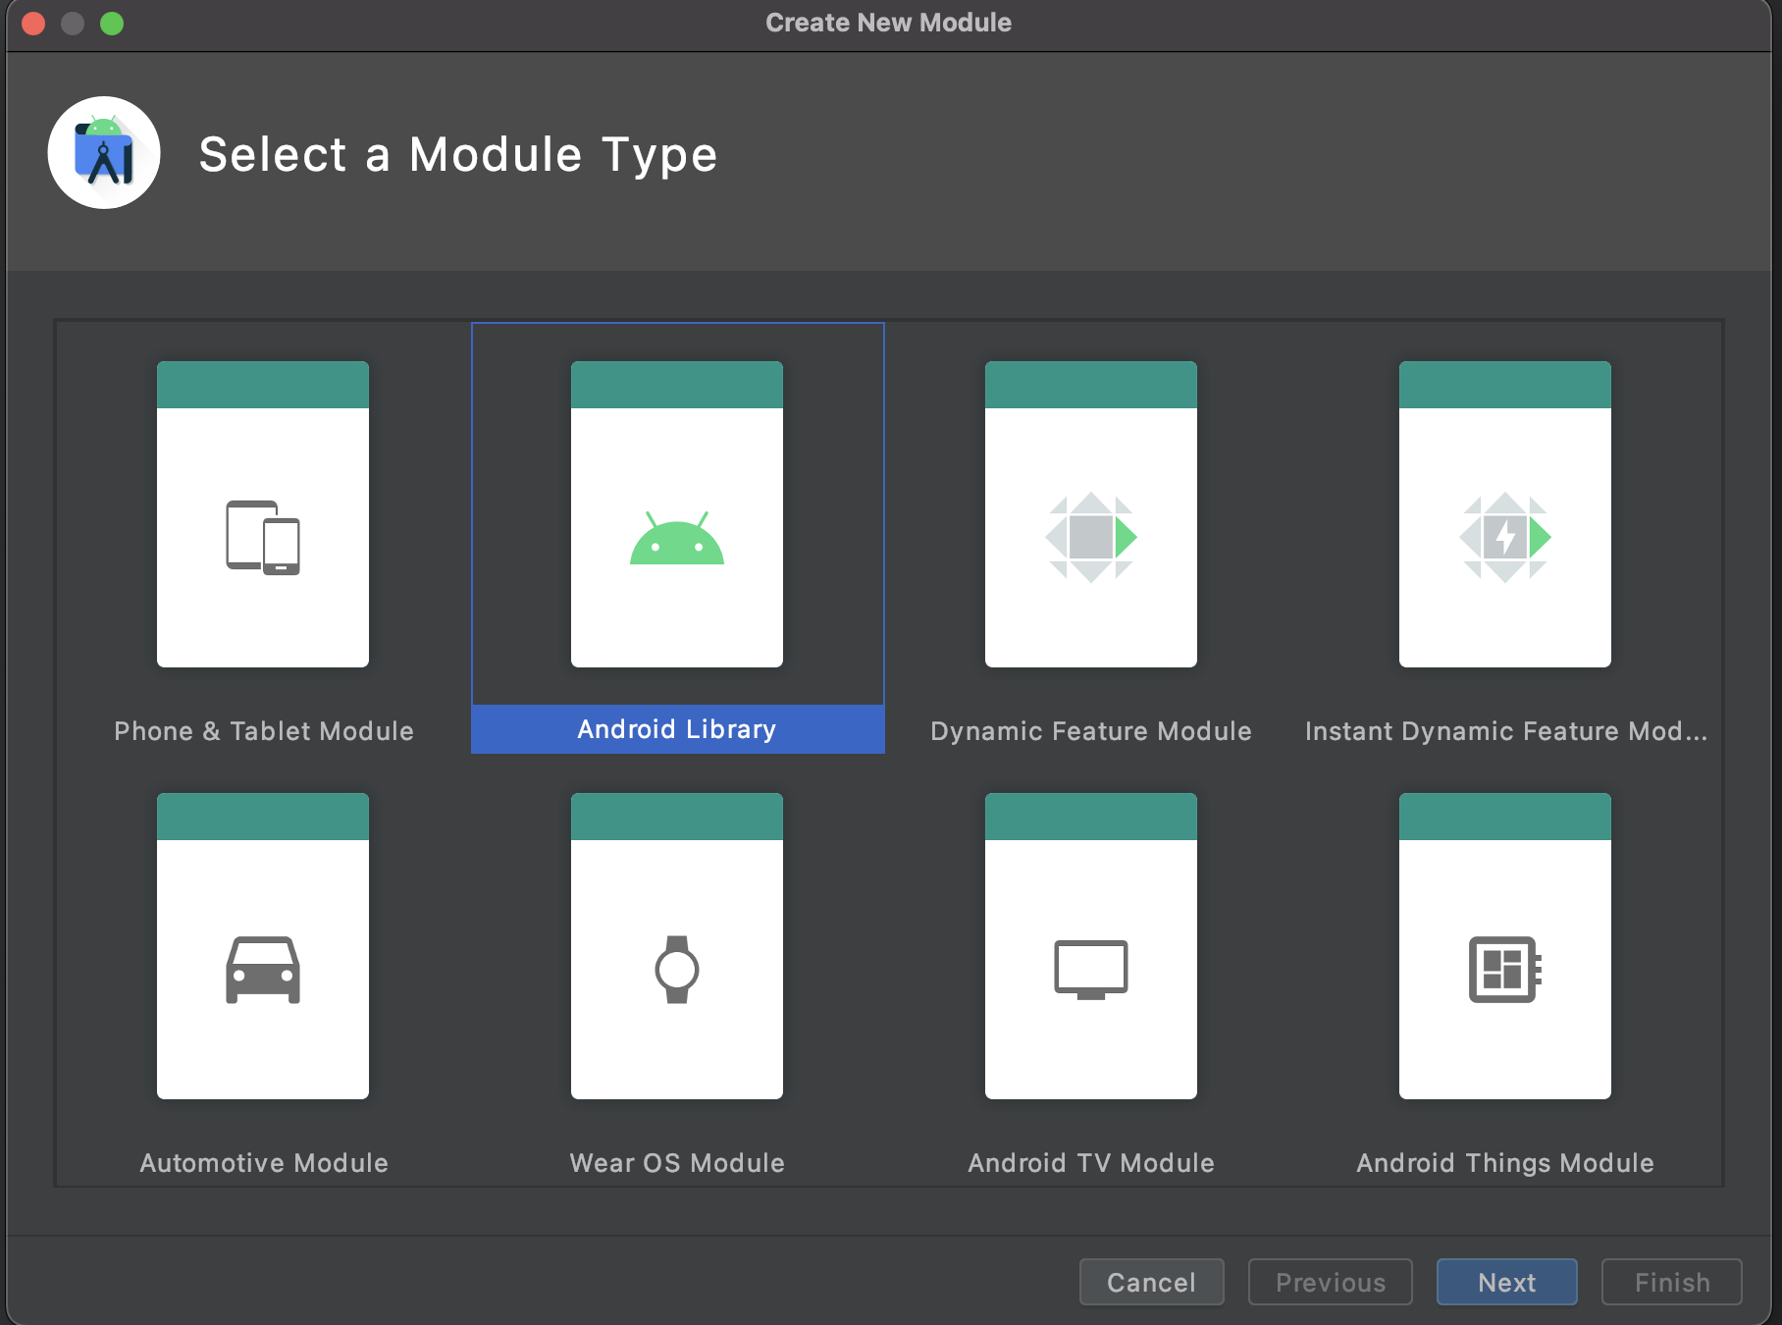1782x1325 pixels.
Task: Click the instant feature lightning bolt icon
Action: pos(1505,538)
